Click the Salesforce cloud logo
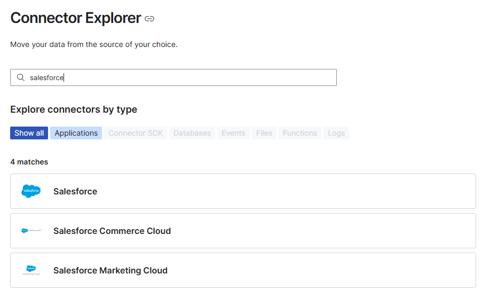 [x=31, y=191]
